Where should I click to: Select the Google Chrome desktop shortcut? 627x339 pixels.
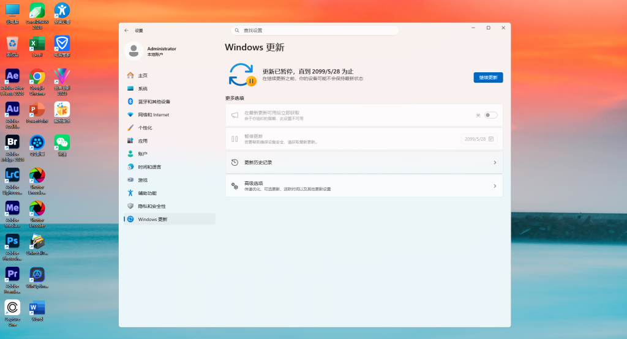click(37, 81)
